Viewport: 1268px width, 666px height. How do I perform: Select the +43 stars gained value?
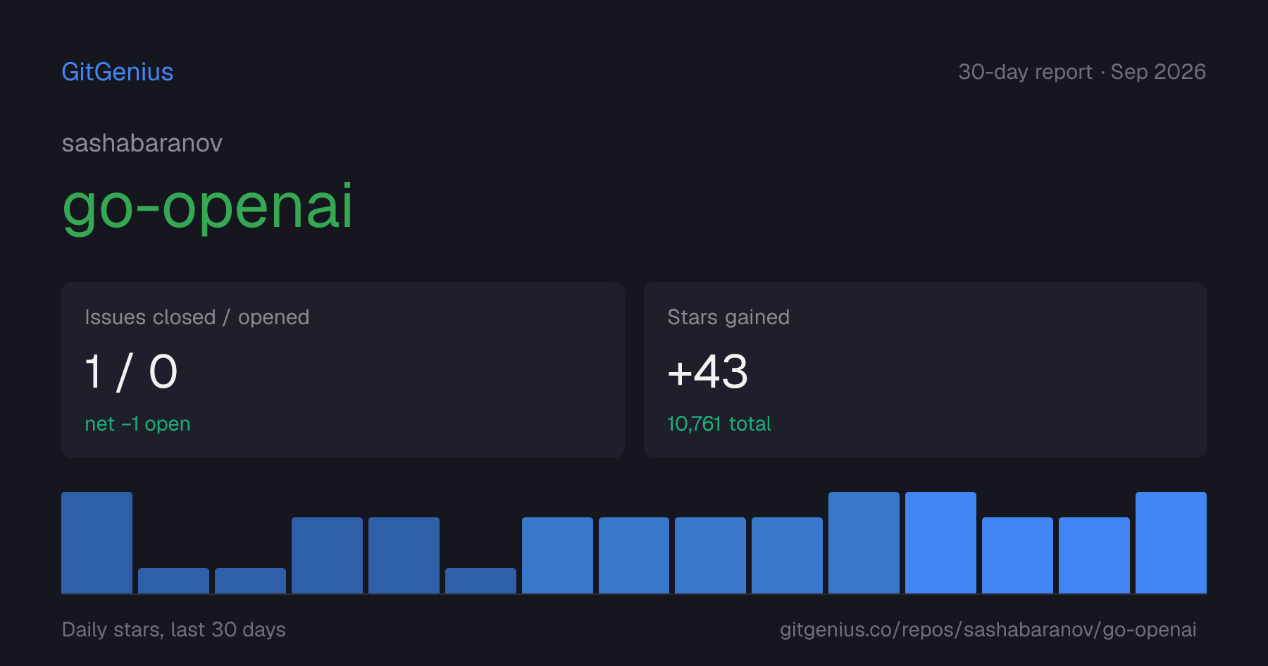tap(707, 371)
